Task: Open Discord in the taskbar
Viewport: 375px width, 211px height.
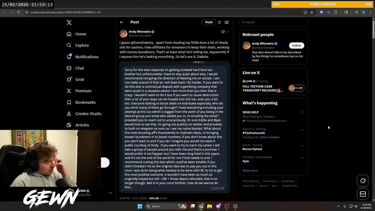Action: pos(218,206)
